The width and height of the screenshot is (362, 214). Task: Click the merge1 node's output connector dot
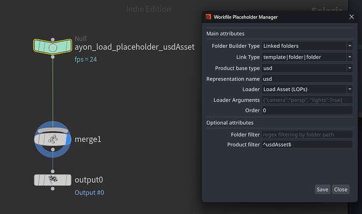[53, 150]
